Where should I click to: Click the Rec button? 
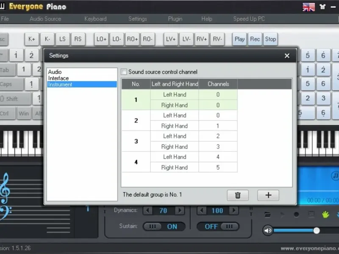coord(255,39)
